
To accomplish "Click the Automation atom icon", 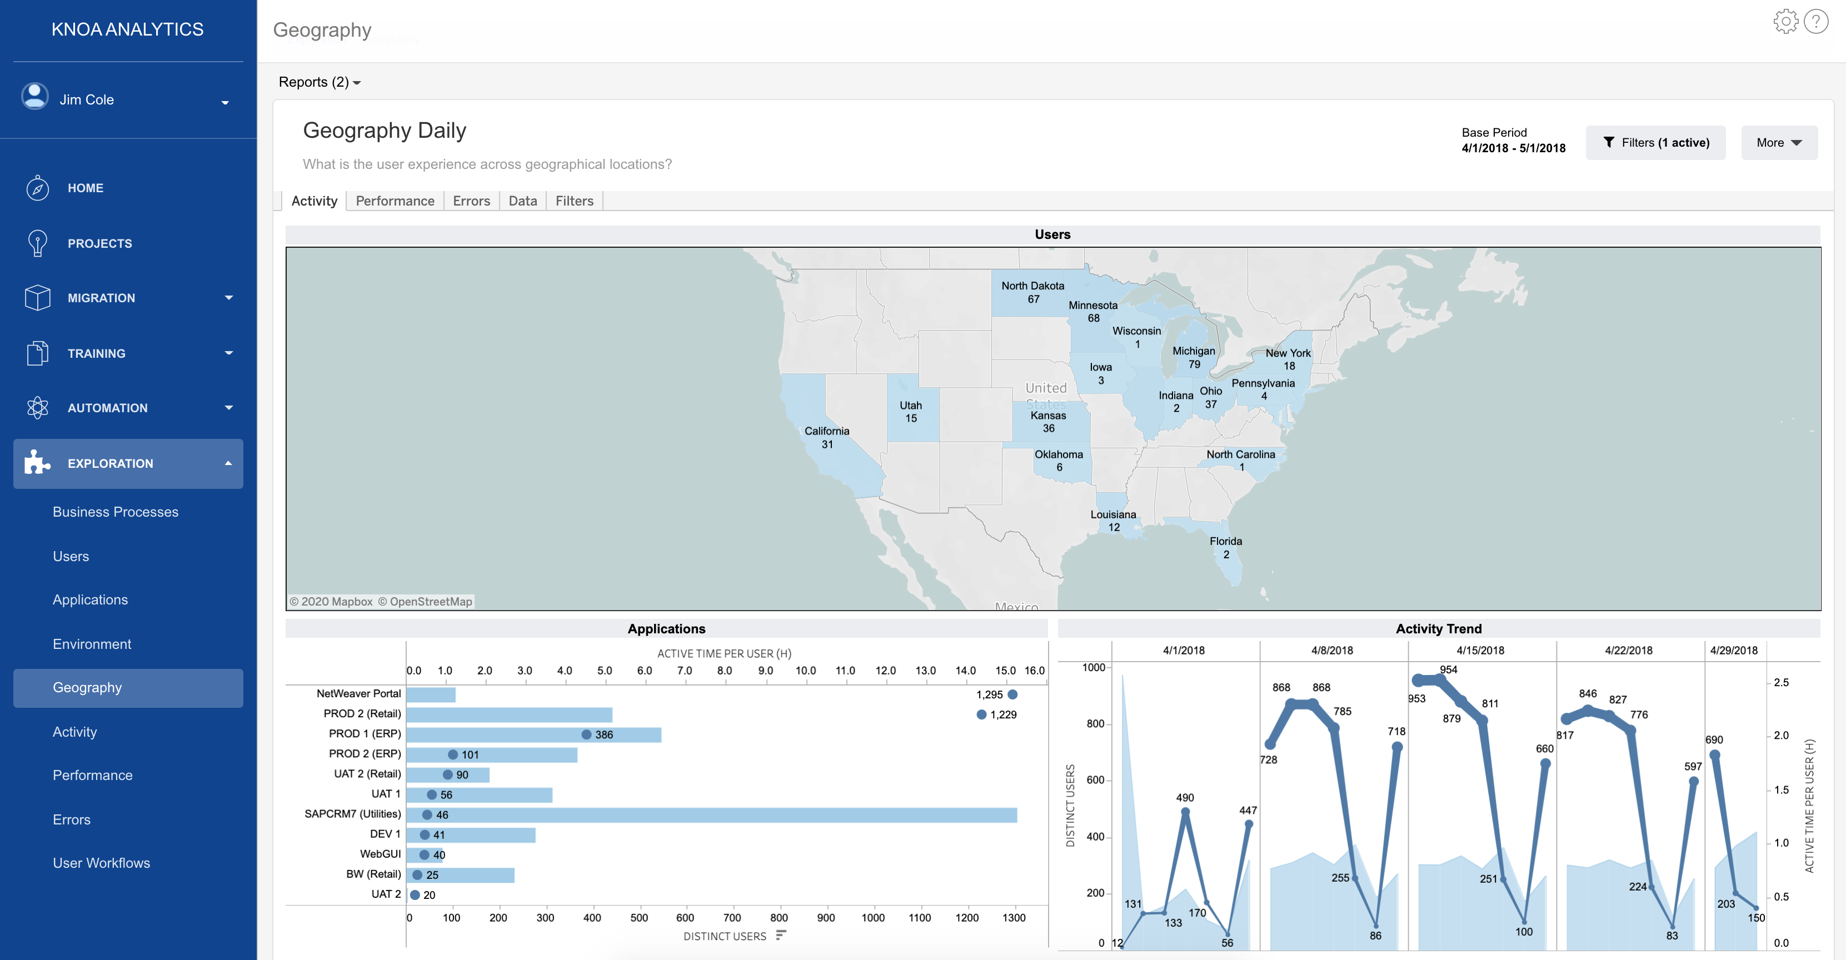I will [37, 408].
